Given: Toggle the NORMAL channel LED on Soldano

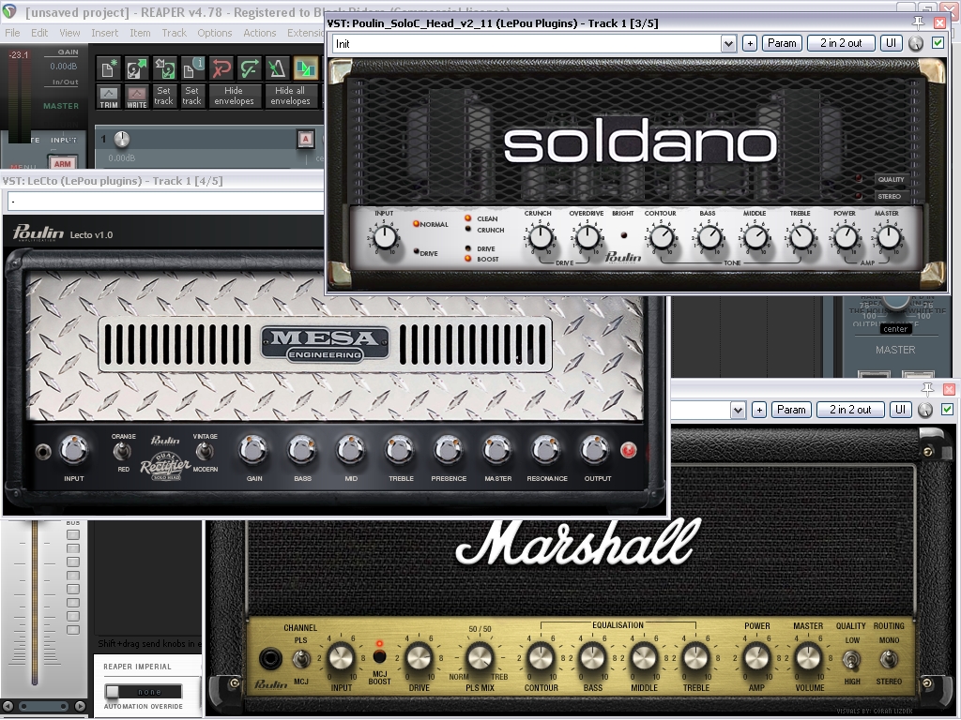Looking at the screenshot, I should click(416, 224).
